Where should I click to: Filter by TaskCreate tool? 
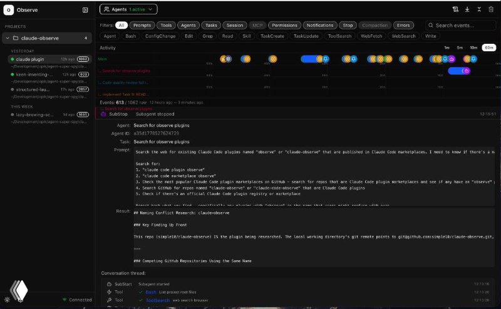point(272,36)
